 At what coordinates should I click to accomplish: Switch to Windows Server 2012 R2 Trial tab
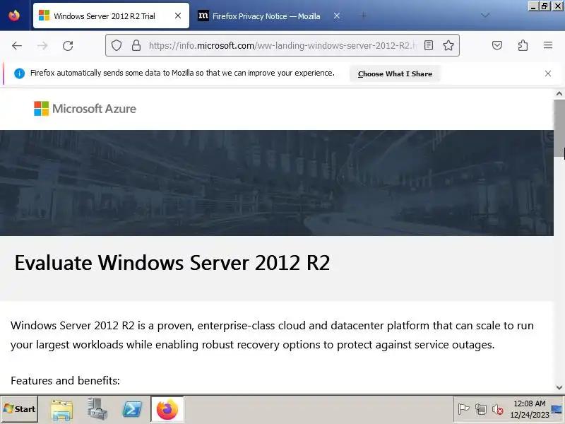[x=111, y=16]
